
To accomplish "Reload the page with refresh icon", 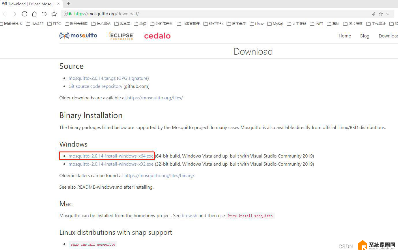I will tap(25, 14).
